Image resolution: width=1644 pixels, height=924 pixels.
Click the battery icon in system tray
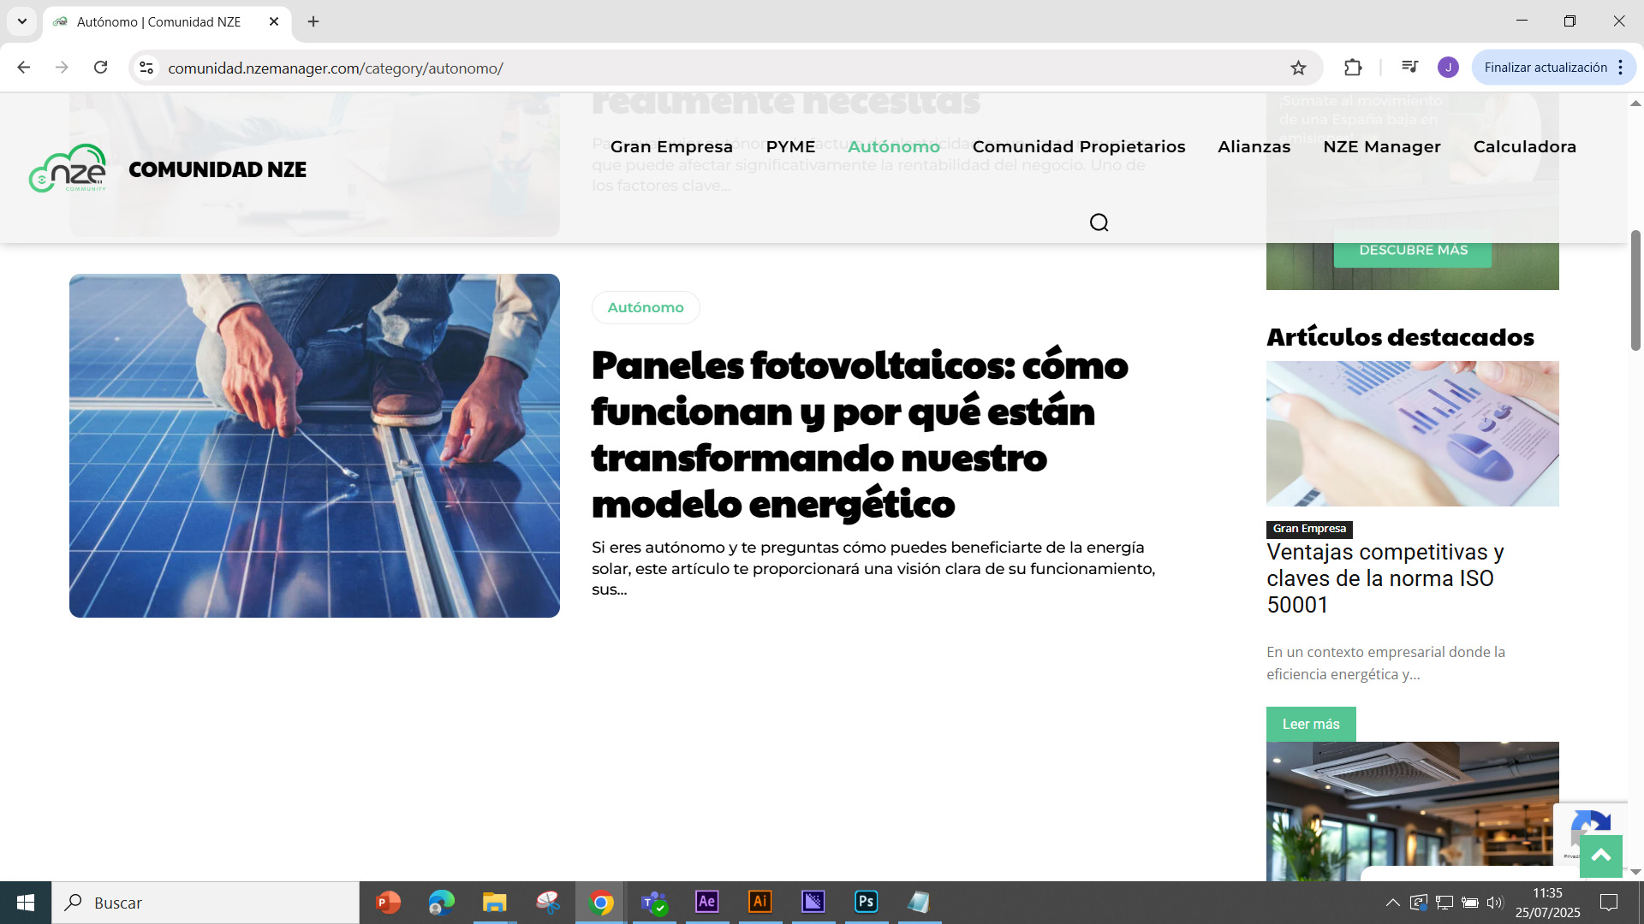(1470, 903)
